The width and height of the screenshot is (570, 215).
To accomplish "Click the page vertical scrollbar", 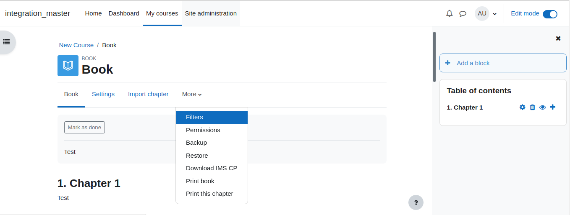I will point(434,57).
